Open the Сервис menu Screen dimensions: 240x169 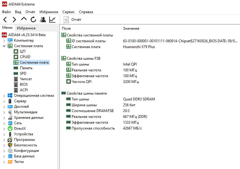pos(69,12)
